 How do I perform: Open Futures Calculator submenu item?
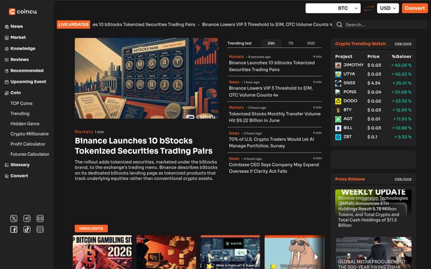(x=30, y=154)
